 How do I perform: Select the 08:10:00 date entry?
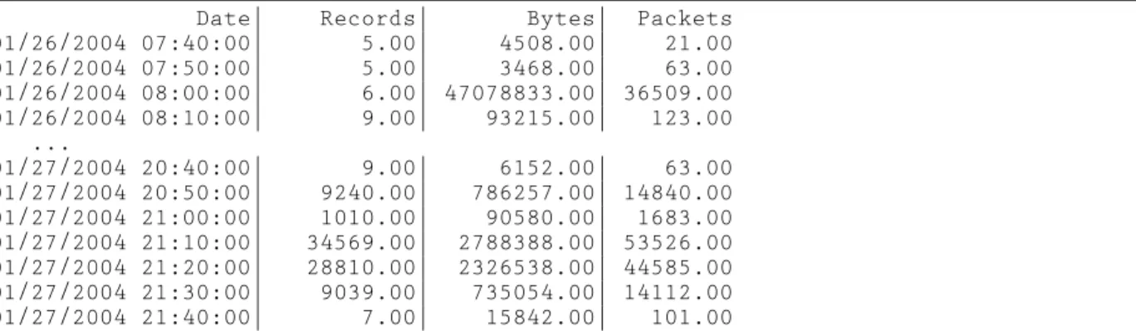click(x=125, y=119)
